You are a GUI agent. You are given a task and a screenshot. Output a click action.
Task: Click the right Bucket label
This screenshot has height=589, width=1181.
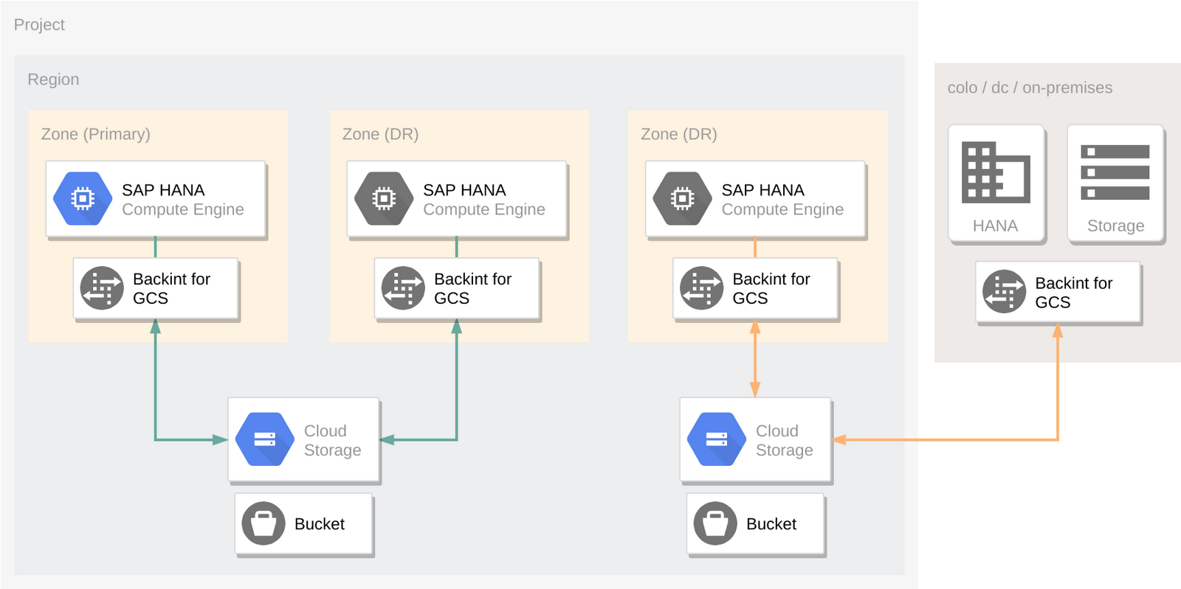(x=771, y=524)
